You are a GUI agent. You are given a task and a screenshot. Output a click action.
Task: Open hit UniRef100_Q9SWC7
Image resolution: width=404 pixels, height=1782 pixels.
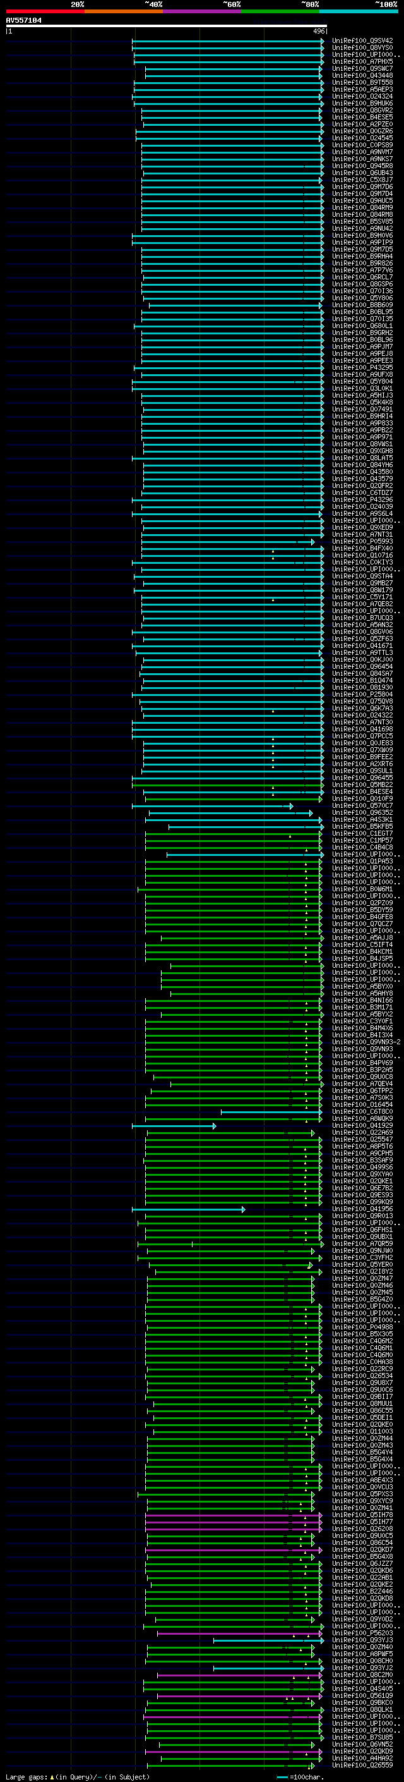(x=362, y=68)
